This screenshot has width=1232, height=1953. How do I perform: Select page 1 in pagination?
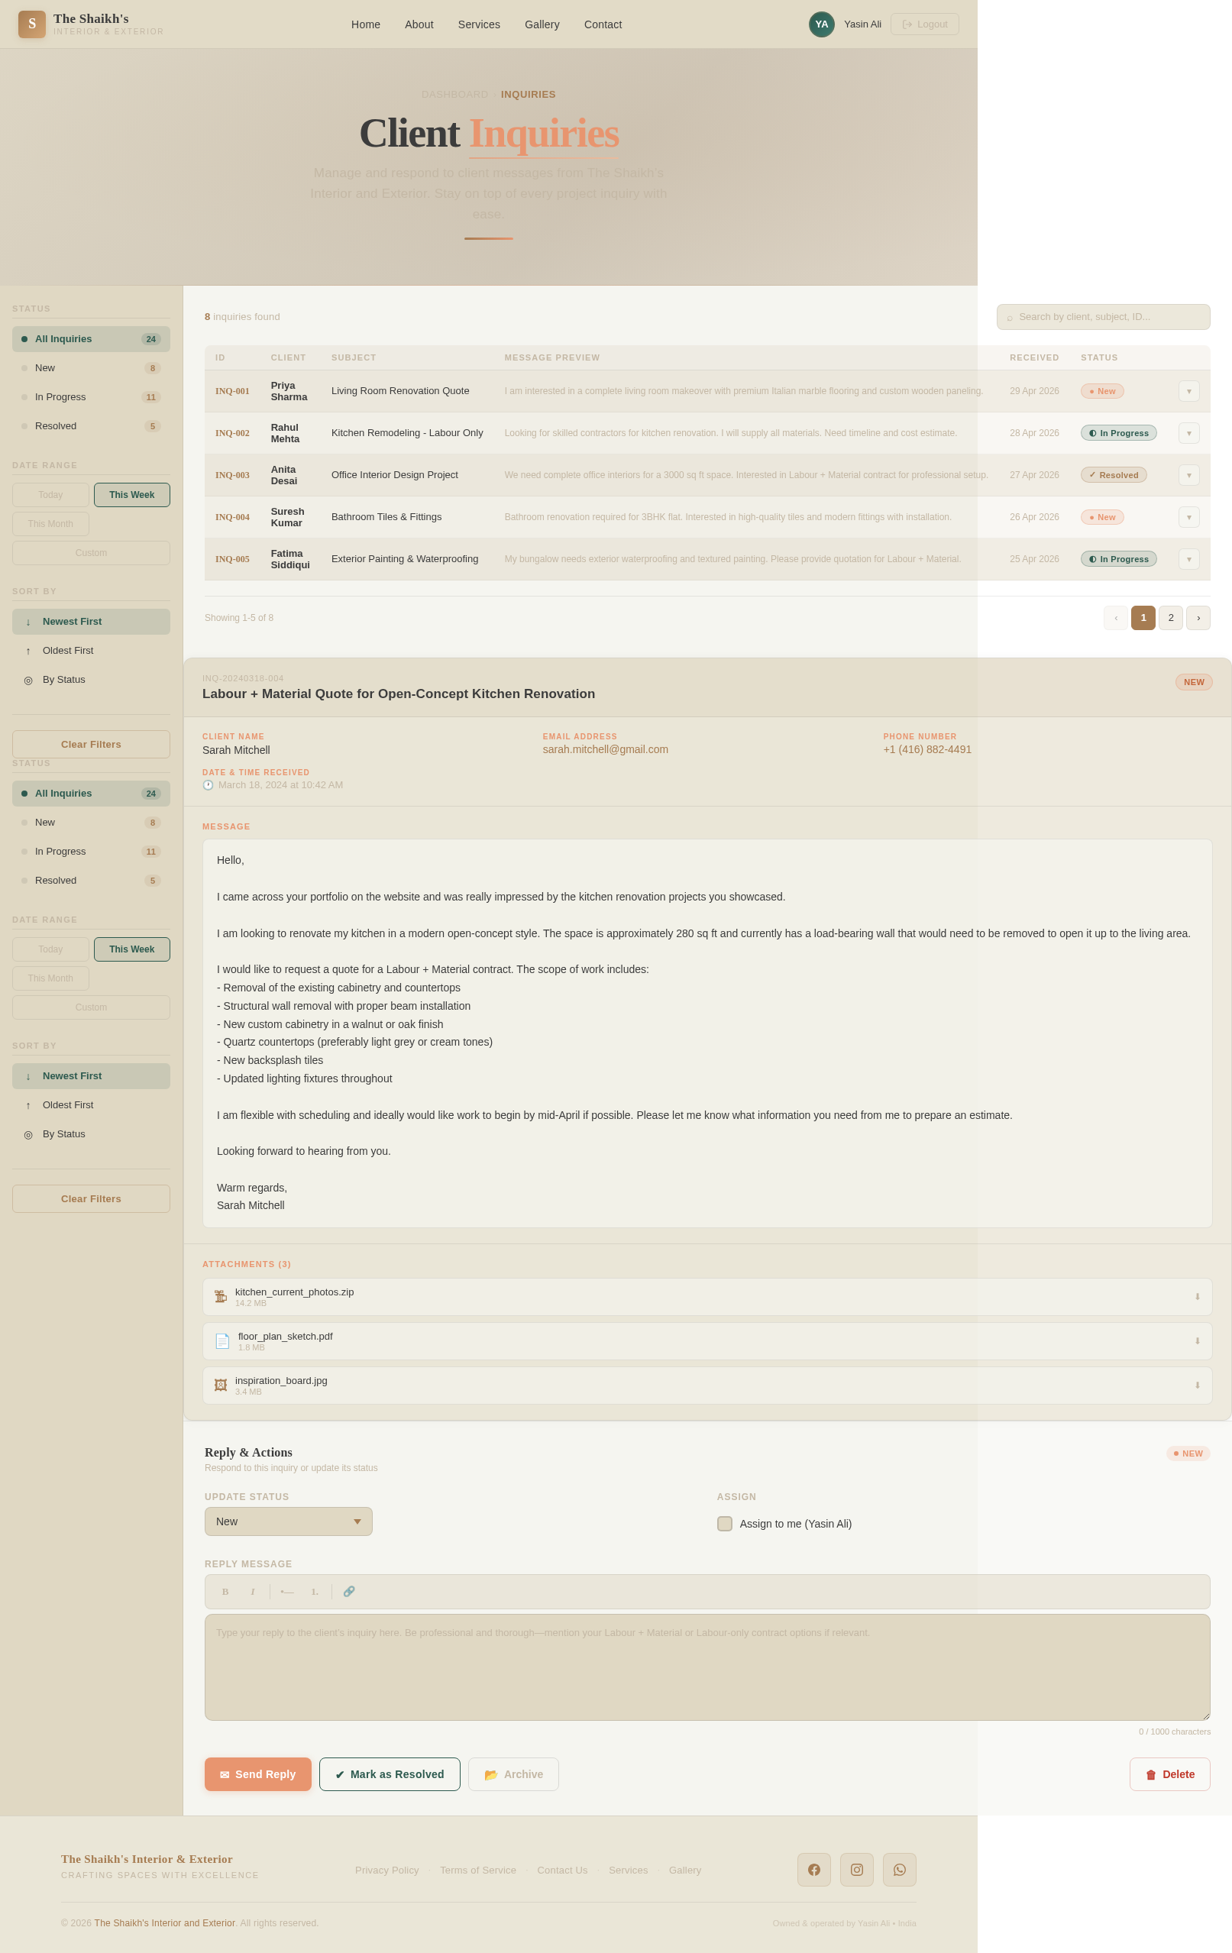point(1143,618)
